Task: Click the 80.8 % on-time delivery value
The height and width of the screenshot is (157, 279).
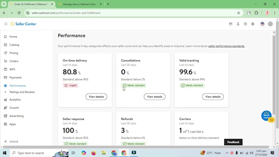Action: pyautogui.click(x=71, y=72)
